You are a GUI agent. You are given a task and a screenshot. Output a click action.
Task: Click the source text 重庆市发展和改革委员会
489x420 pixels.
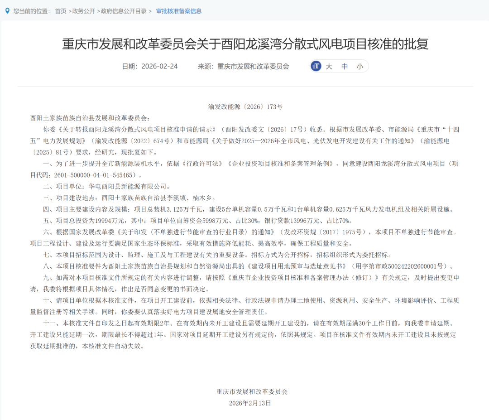[253, 66]
